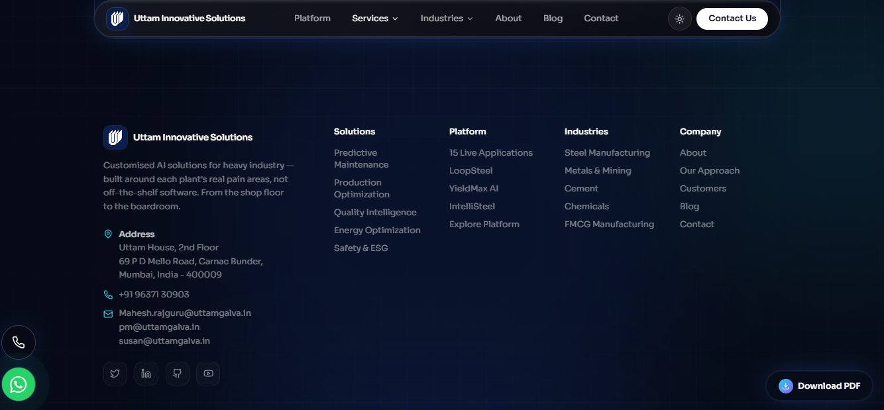Open Energy Optimization footer link

click(x=377, y=231)
